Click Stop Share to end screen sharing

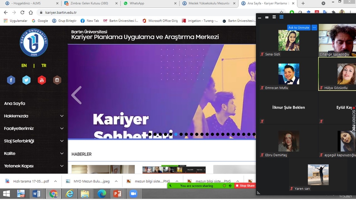pyautogui.click(x=245, y=186)
